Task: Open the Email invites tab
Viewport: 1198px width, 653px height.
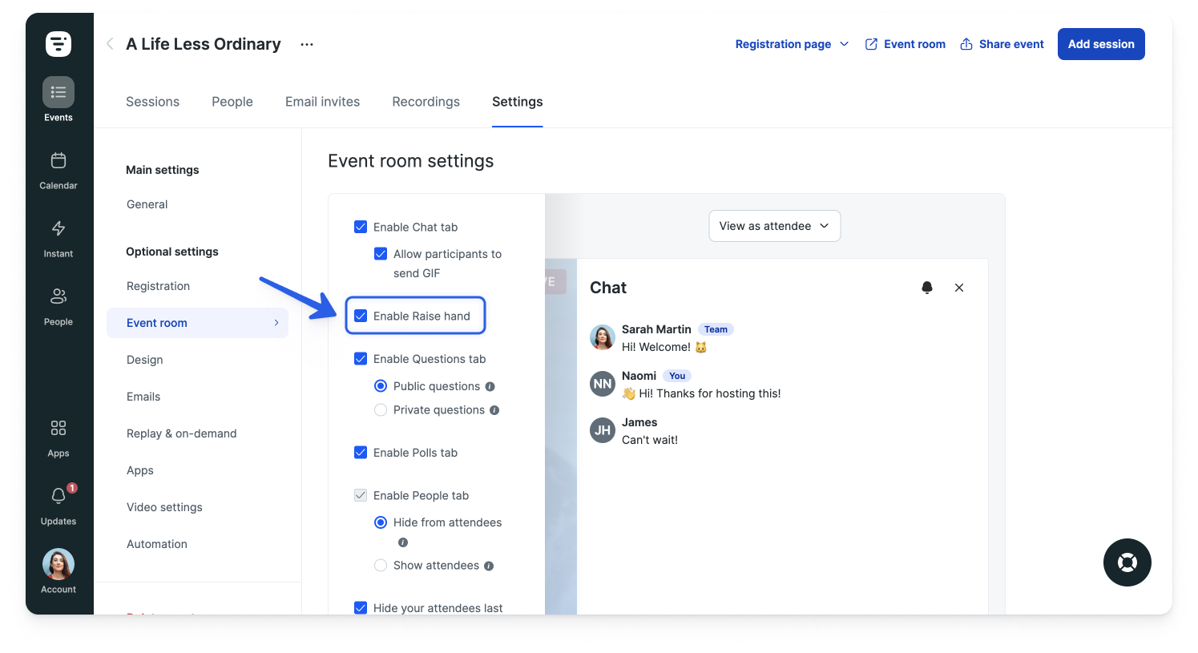Action: point(322,102)
